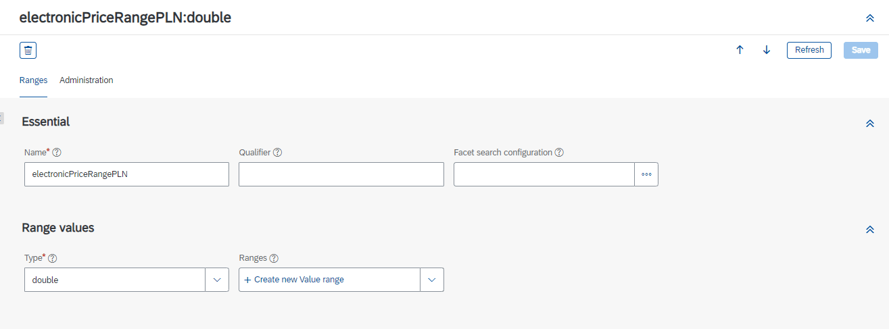This screenshot has width=889, height=329.
Task: Open help icon next to Name label
Action: pos(57,153)
